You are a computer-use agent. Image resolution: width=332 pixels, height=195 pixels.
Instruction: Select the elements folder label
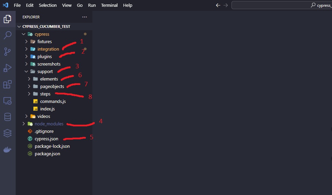click(x=49, y=79)
